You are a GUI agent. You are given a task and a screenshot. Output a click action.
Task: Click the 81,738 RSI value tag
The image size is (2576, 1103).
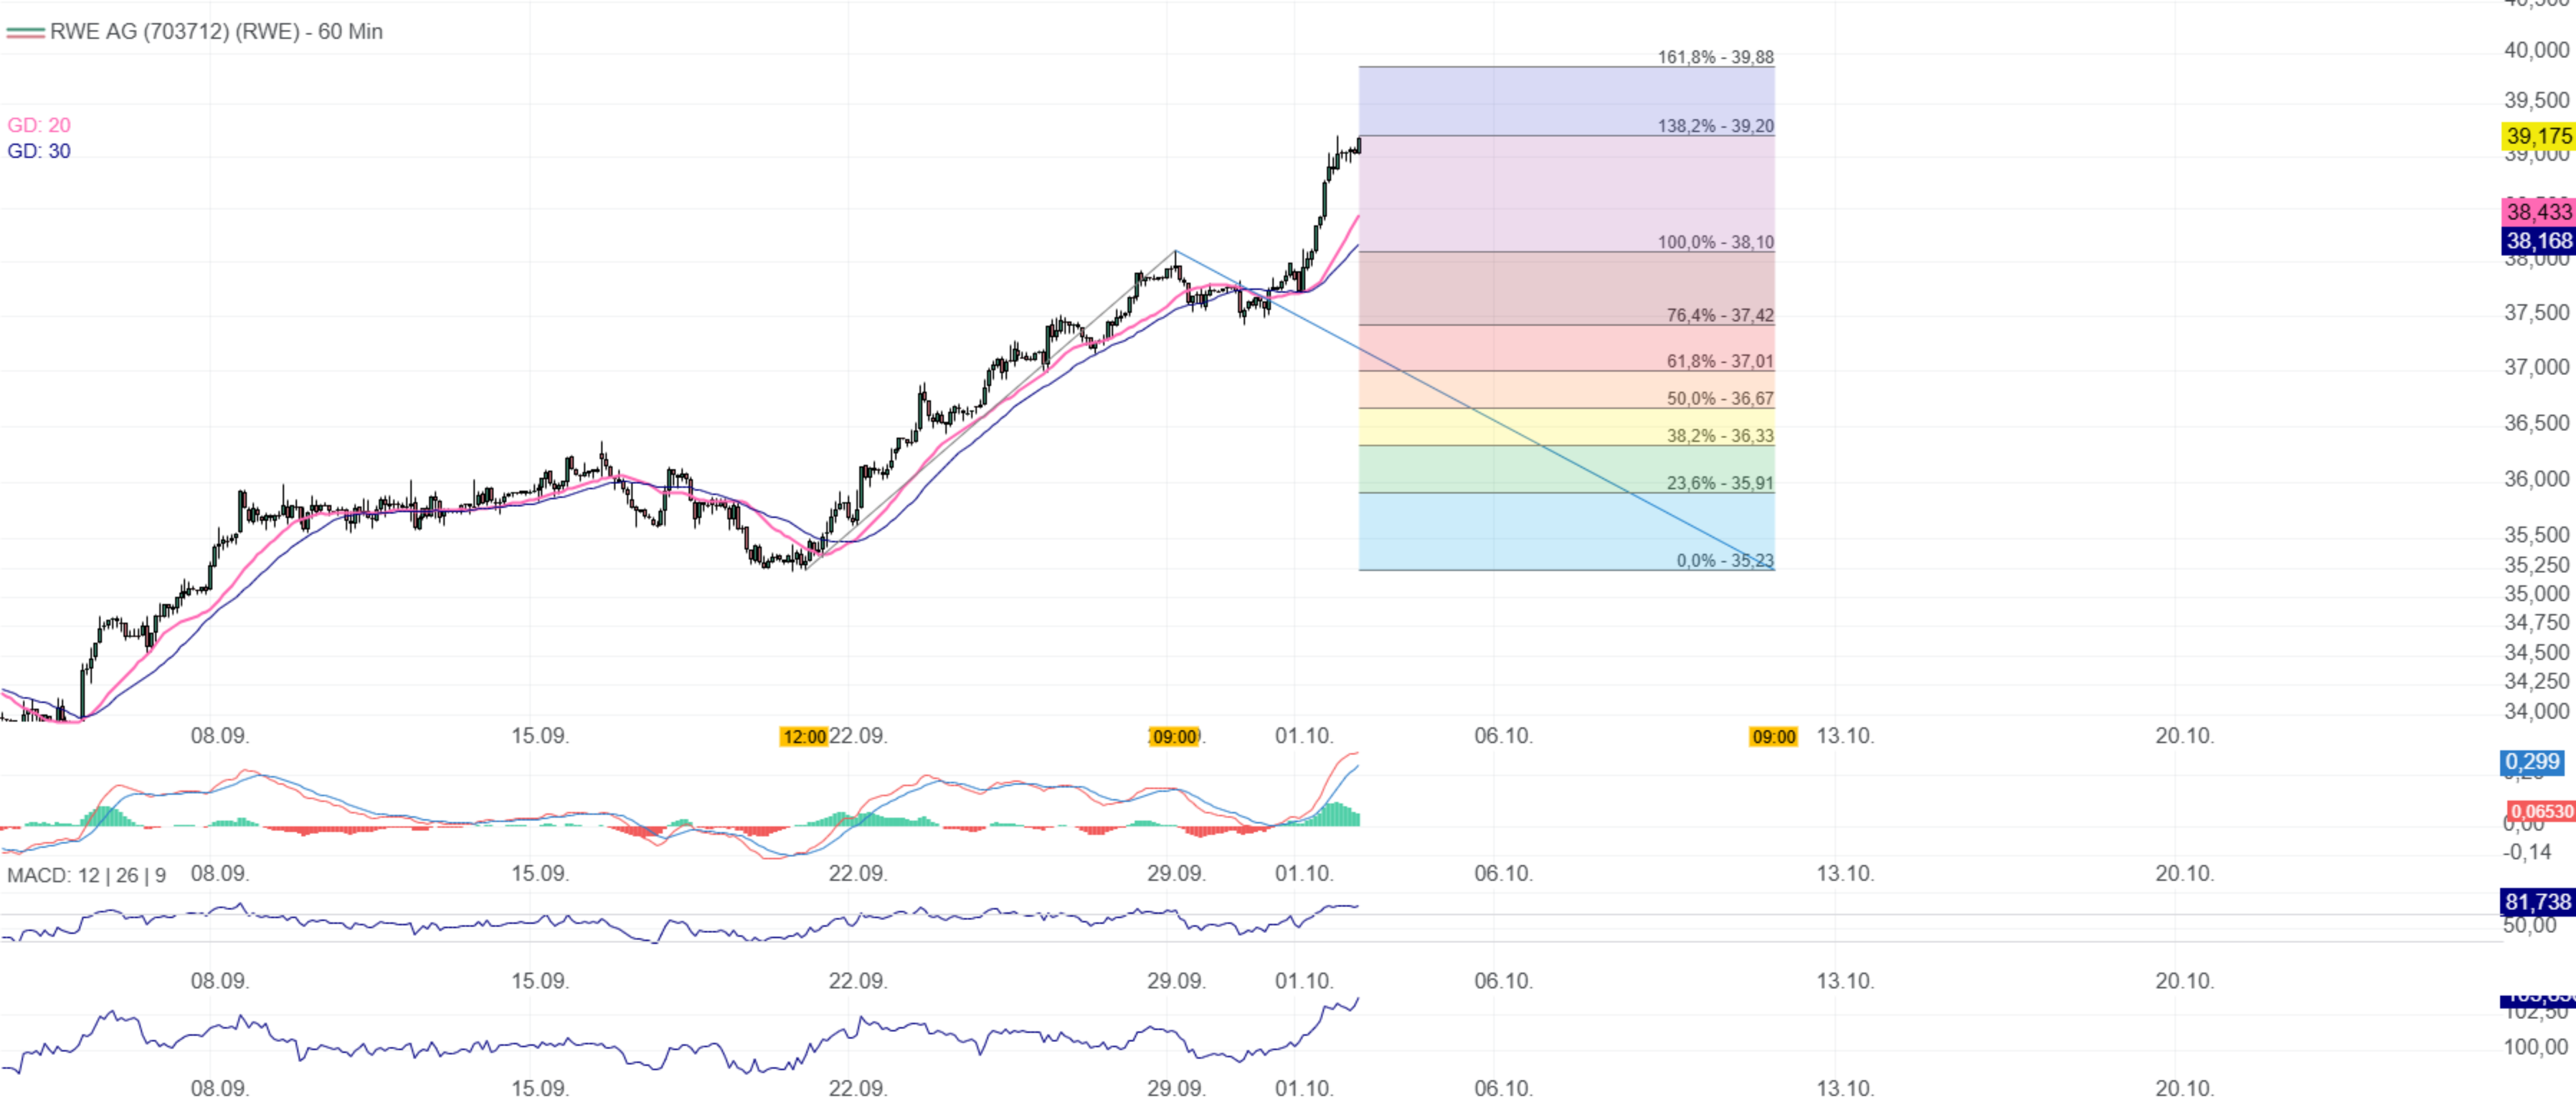[x=2537, y=901]
